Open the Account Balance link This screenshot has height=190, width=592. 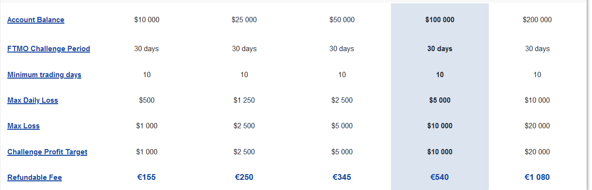coord(36,20)
